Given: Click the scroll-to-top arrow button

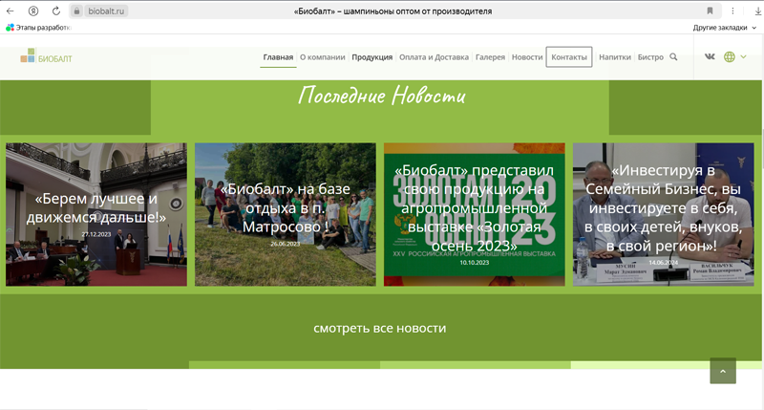Looking at the screenshot, I should (723, 371).
